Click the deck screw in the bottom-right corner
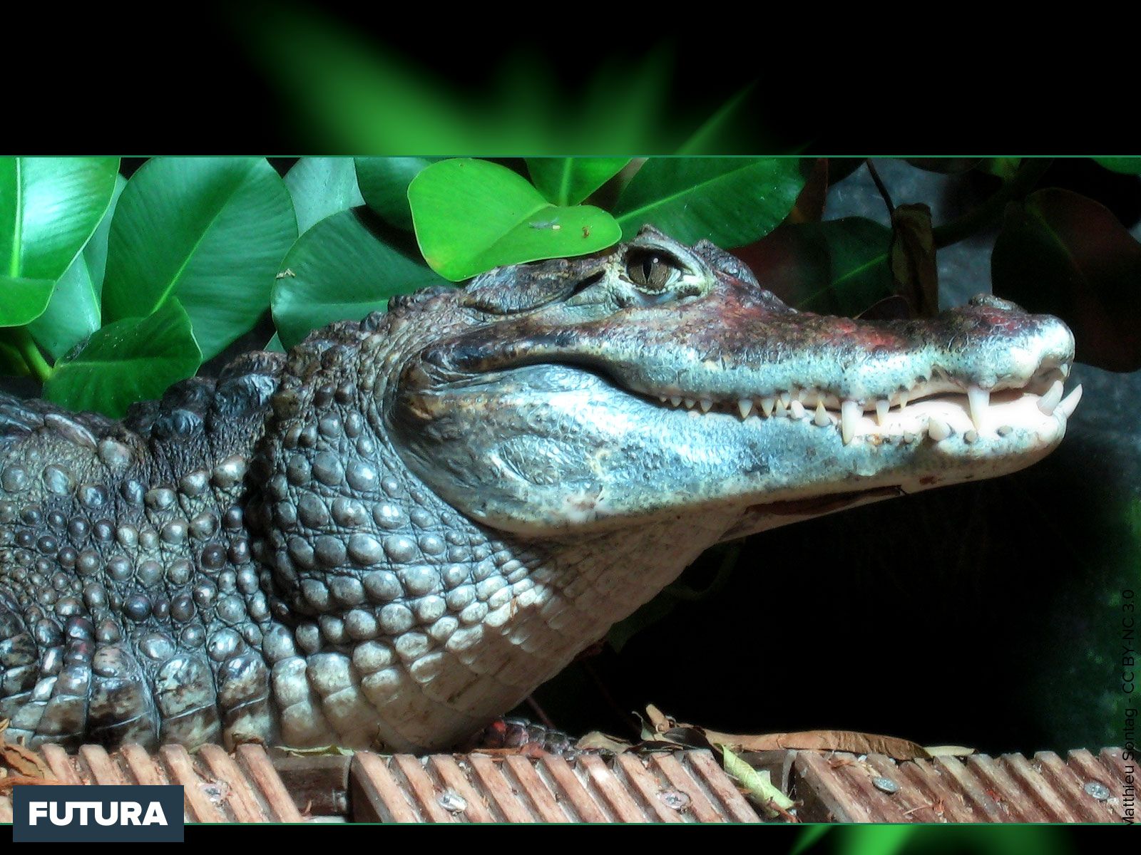 click(1096, 791)
